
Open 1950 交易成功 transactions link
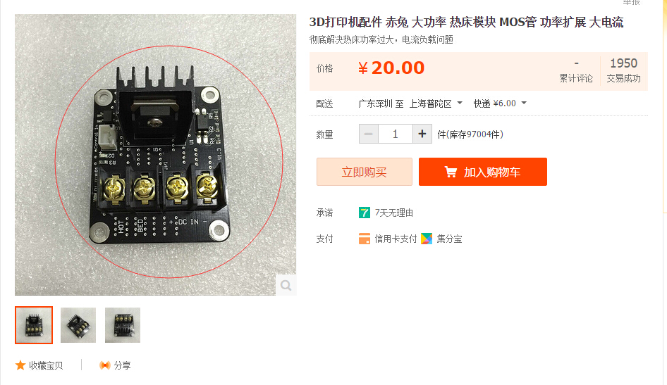click(623, 70)
